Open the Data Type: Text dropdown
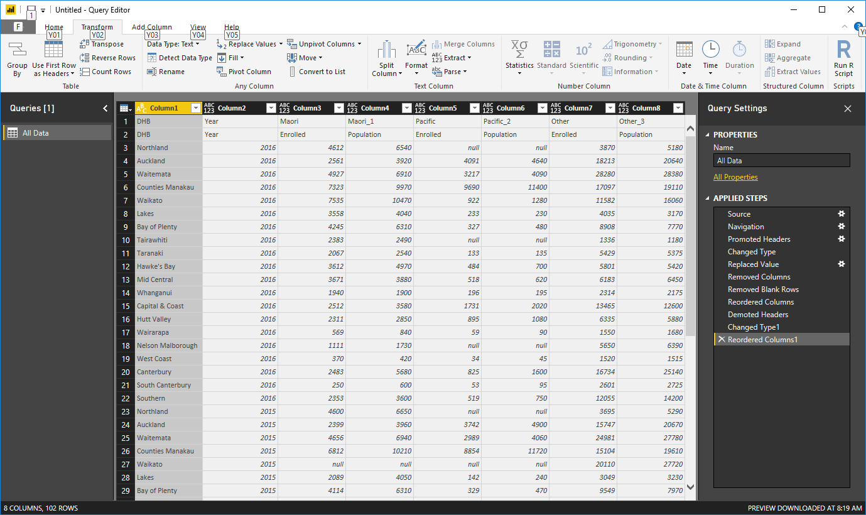 [x=173, y=44]
